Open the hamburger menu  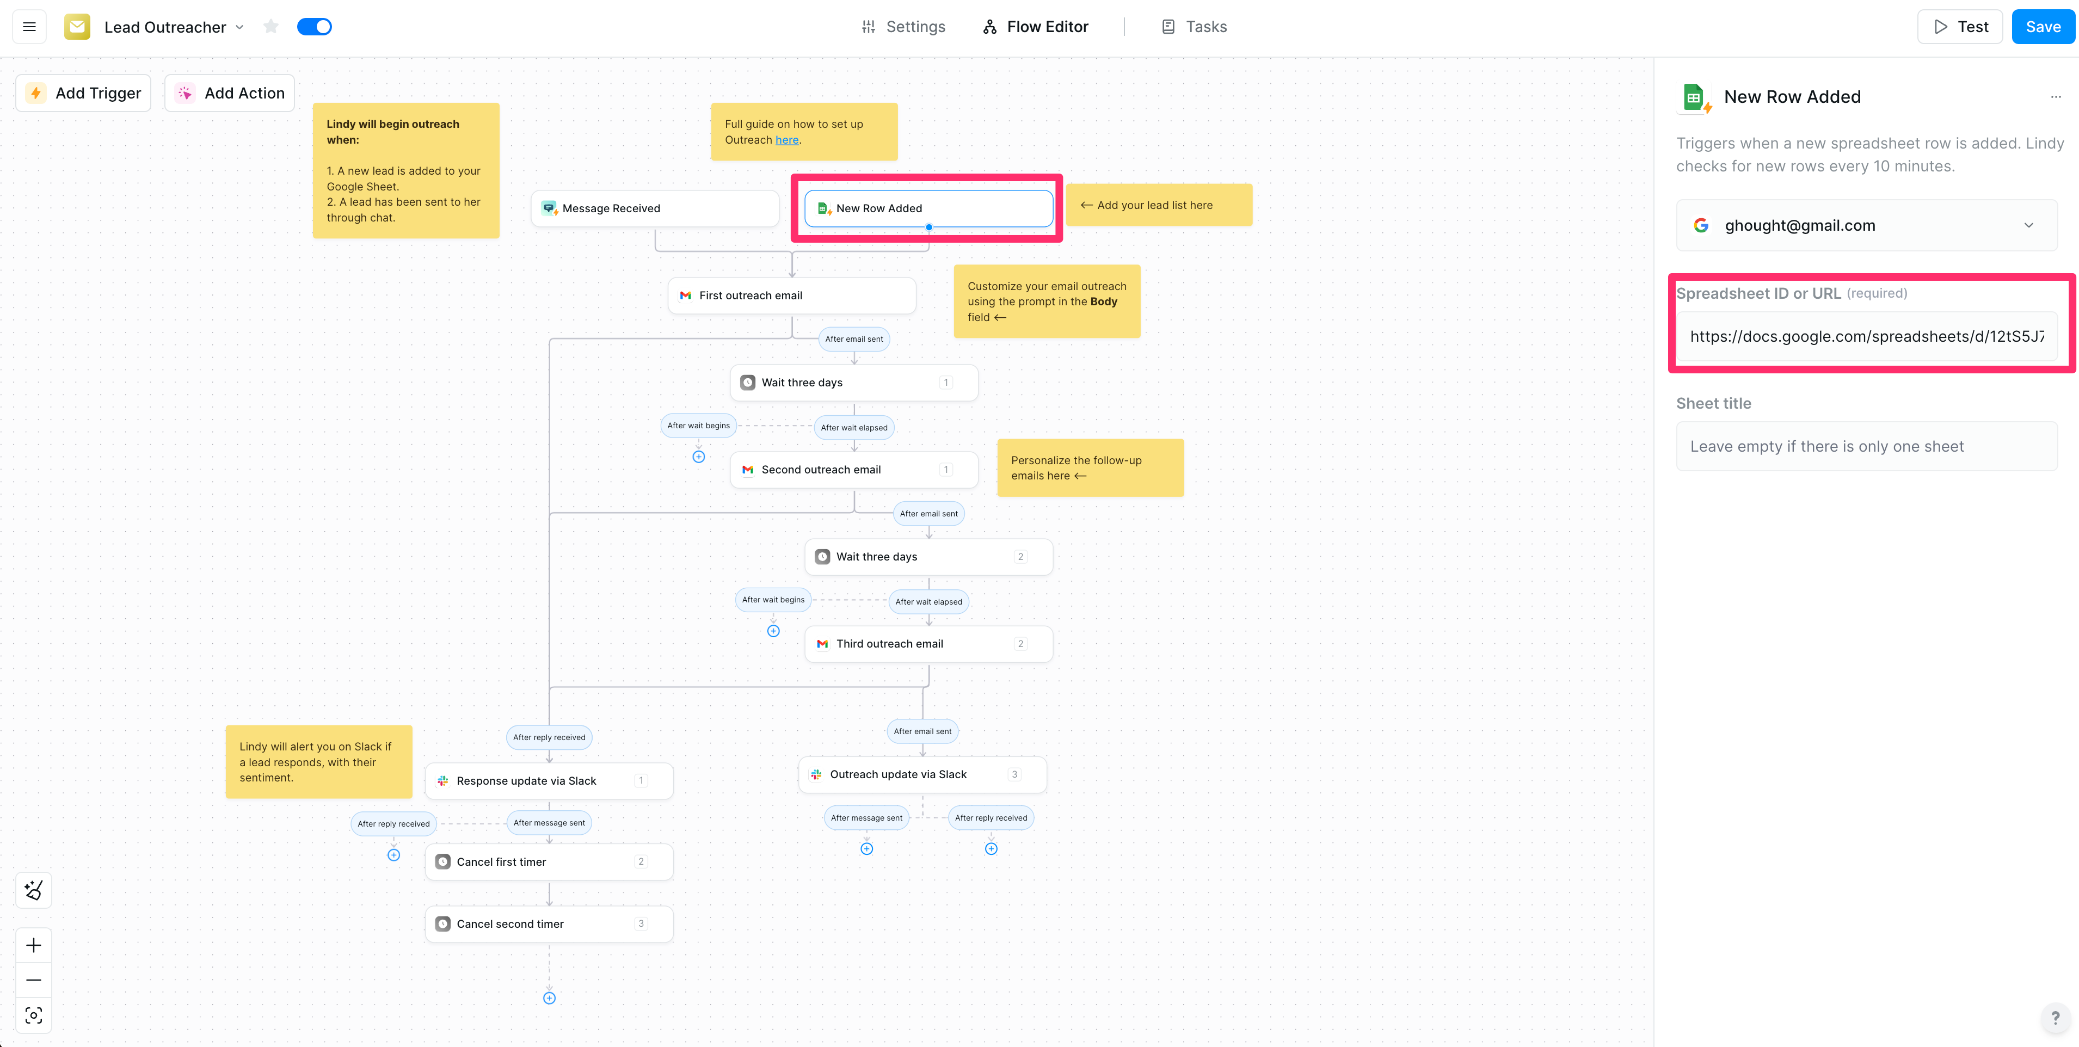[29, 27]
